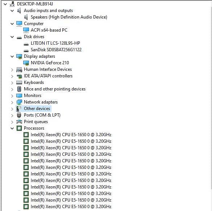Select the Audio inputs and outputs label
Viewport: 212px width, 211px height.
(49, 11)
